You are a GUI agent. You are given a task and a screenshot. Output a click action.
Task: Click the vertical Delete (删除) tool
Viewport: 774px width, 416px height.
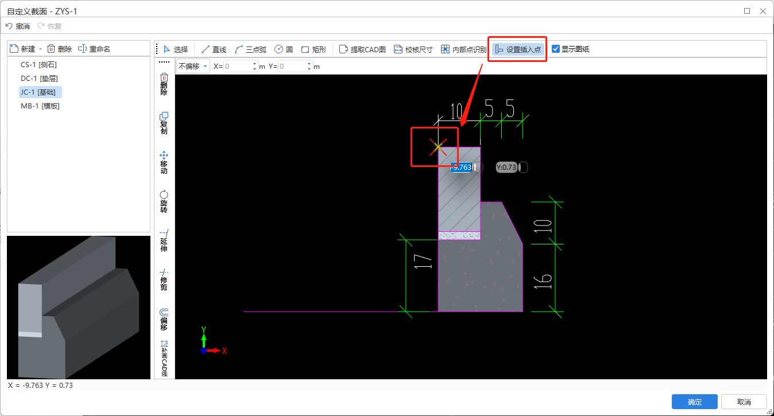(164, 84)
